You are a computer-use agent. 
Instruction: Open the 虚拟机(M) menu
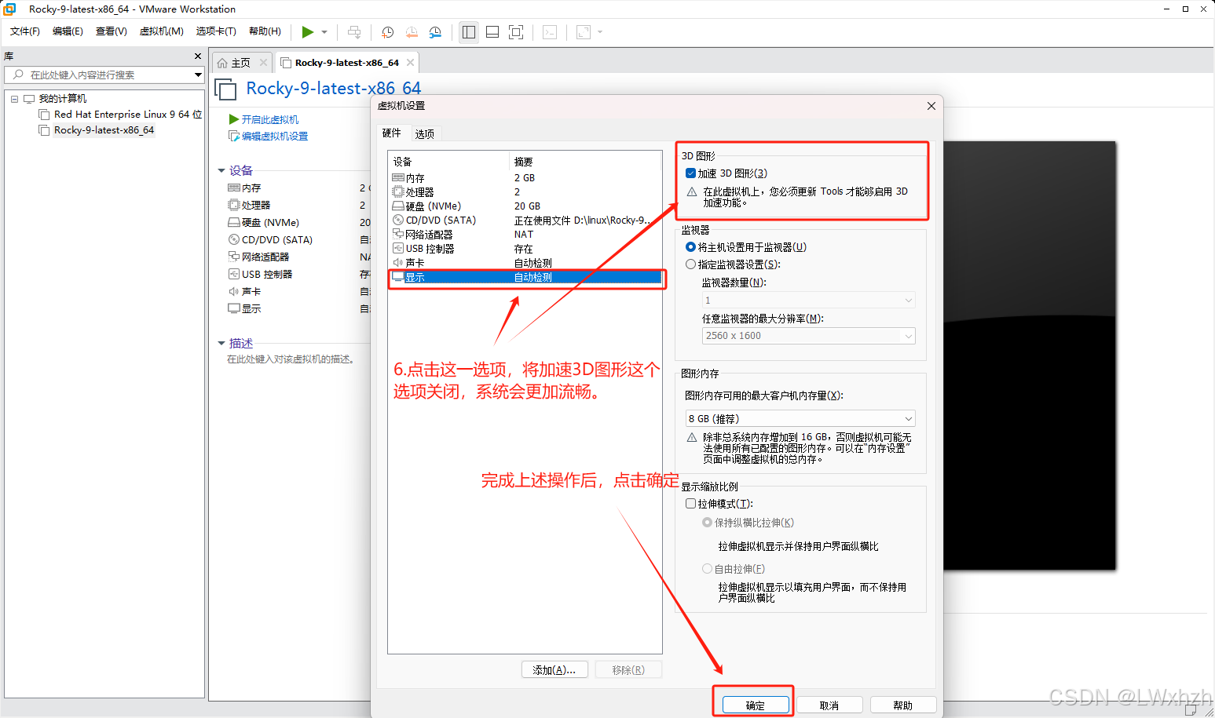161,31
